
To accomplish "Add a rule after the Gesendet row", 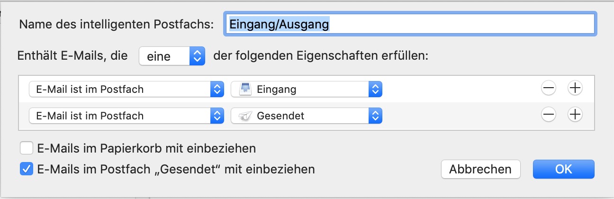I will (x=575, y=115).
